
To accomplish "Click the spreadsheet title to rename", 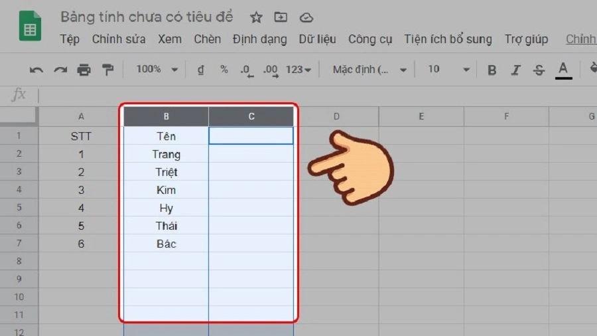I will [x=147, y=17].
